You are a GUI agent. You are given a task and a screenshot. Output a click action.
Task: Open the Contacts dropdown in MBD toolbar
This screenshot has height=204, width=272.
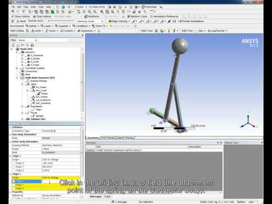(67, 31)
